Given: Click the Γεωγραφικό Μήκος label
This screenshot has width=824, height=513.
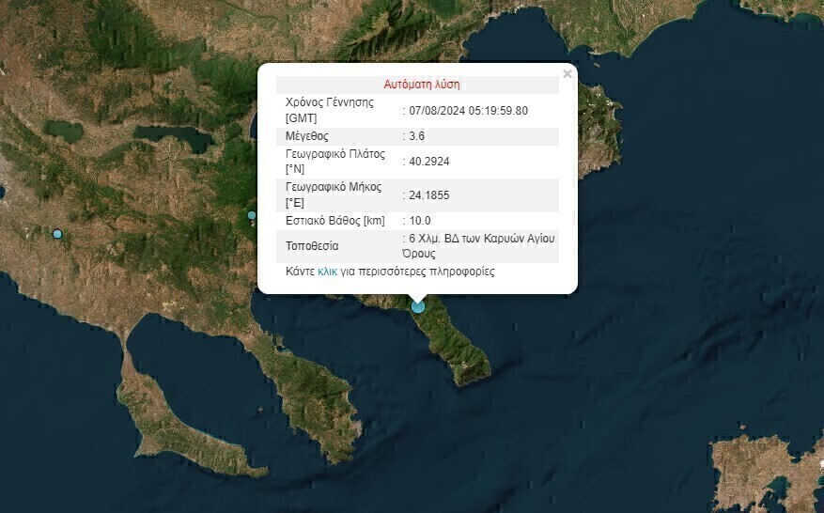Looking at the screenshot, I should (x=334, y=187).
